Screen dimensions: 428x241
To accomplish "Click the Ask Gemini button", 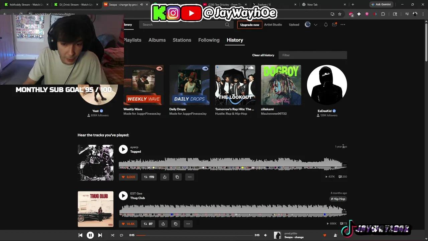I will 381,4.
